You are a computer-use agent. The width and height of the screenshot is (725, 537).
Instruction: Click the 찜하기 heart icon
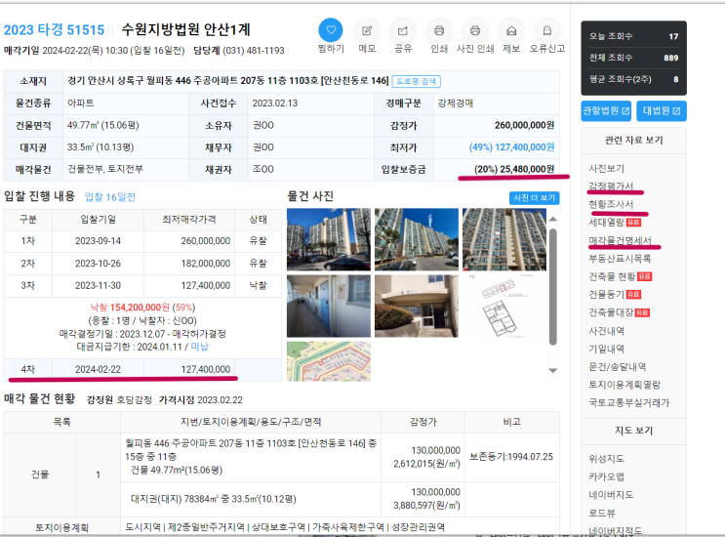point(331,30)
